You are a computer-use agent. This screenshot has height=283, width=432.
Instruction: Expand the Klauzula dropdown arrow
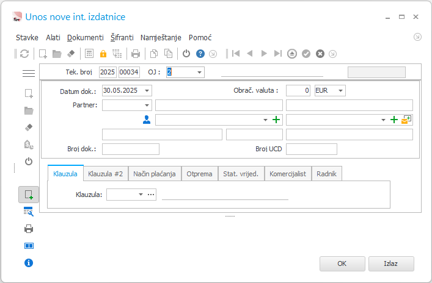click(141, 195)
